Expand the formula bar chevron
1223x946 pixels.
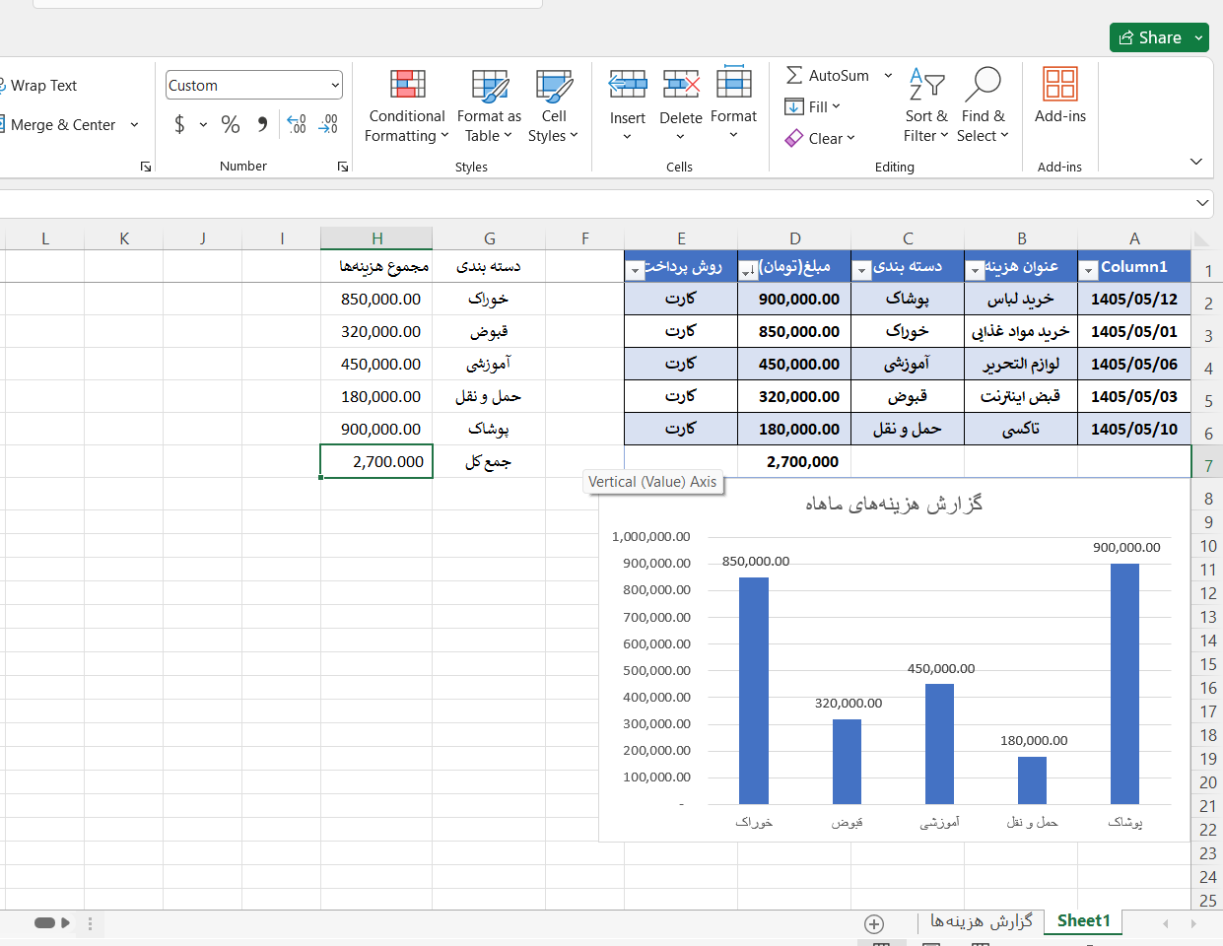coord(1202,203)
